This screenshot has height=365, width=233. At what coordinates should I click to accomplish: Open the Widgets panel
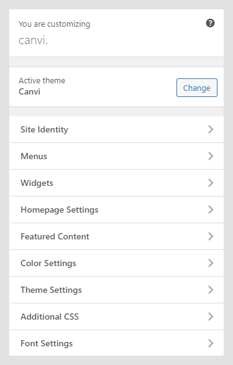pyautogui.click(x=117, y=183)
